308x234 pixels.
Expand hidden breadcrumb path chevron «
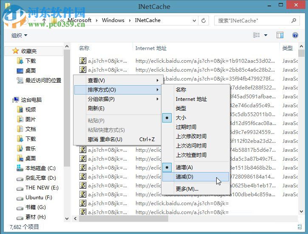coord(62,20)
